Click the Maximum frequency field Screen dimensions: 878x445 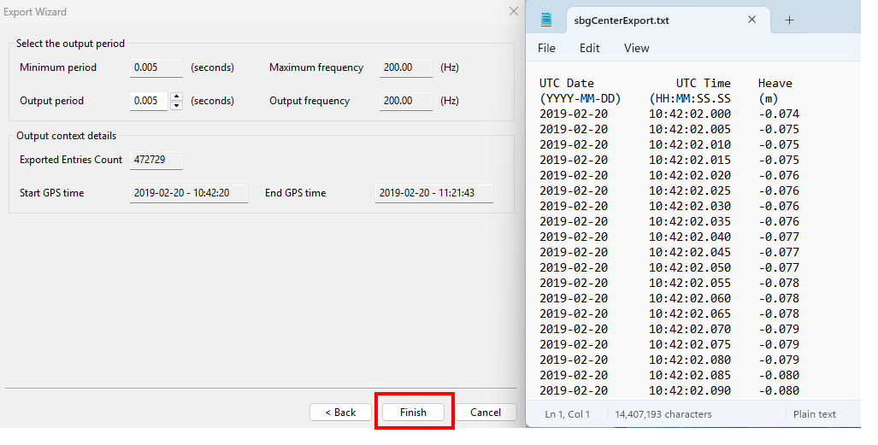(406, 67)
